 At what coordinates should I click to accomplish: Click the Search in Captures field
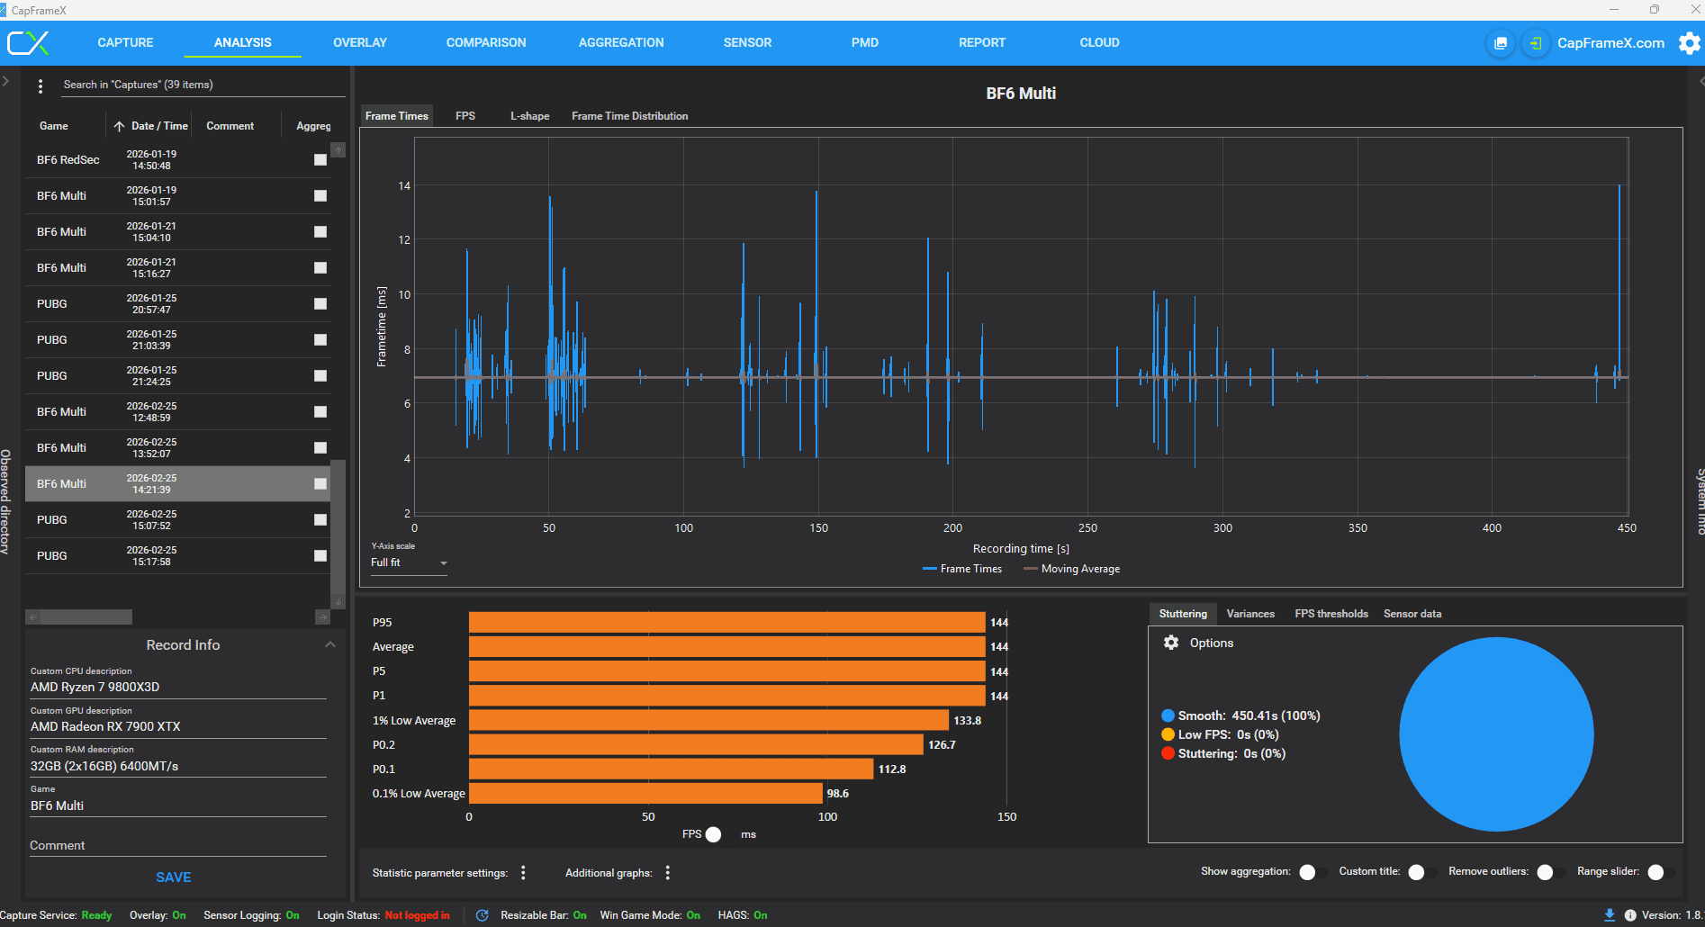[x=203, y=85]
